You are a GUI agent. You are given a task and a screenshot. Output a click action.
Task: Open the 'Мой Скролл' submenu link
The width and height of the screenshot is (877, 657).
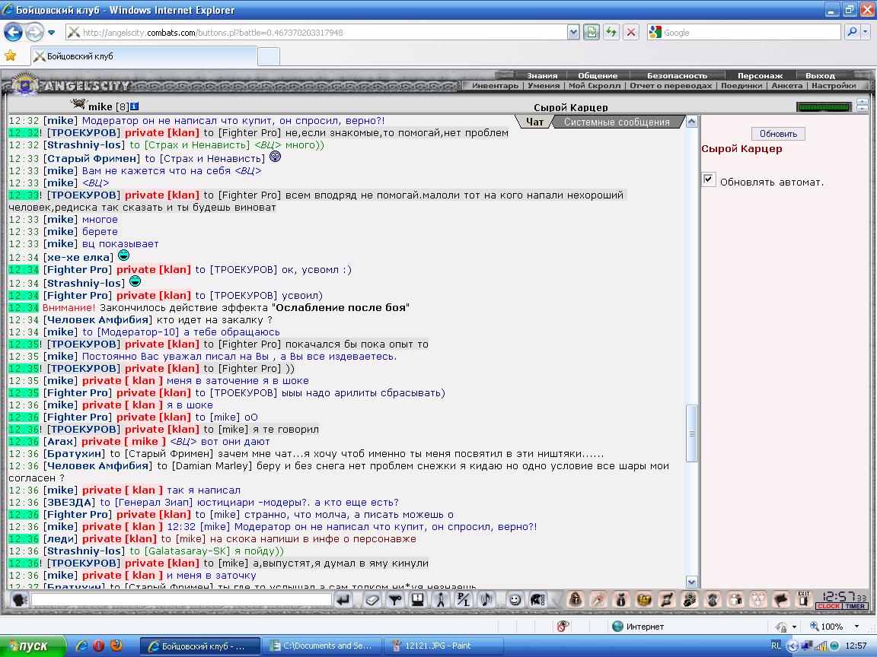[x=595, y=85]
